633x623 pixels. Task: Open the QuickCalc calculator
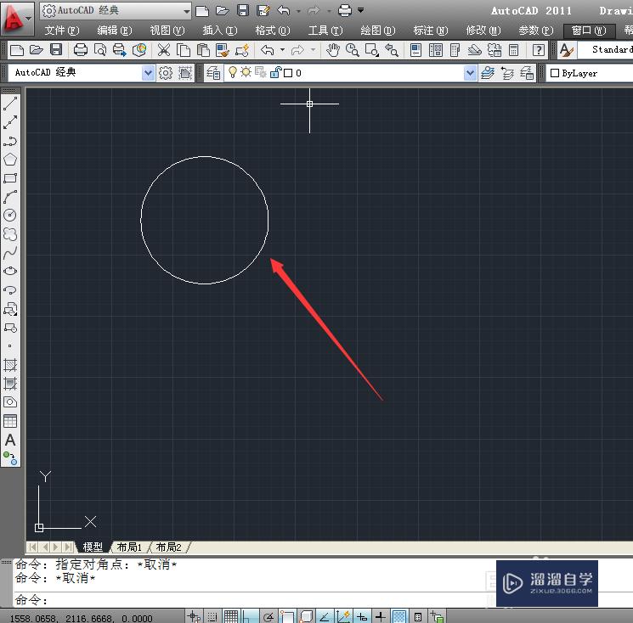coord(513,50)
